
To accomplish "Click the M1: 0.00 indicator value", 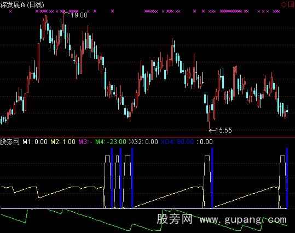I will (35, 141).
